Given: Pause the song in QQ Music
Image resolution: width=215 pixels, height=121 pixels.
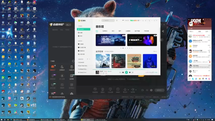Looking at the screenshot, I should pyautogui.click(x=126, y=72).
